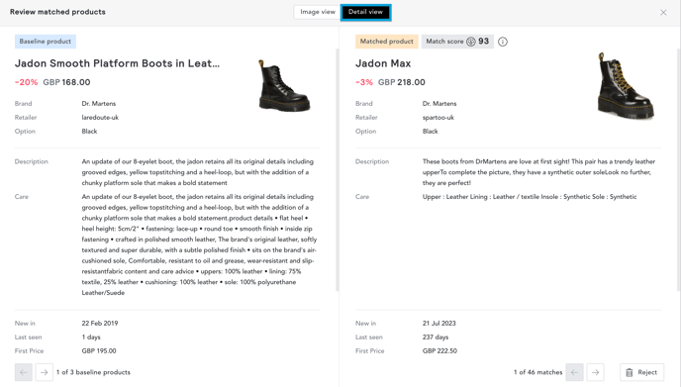Click the baseline product description text
Image resolution: width=681 pixels, height=387 pixels.
tap(198, 172)
